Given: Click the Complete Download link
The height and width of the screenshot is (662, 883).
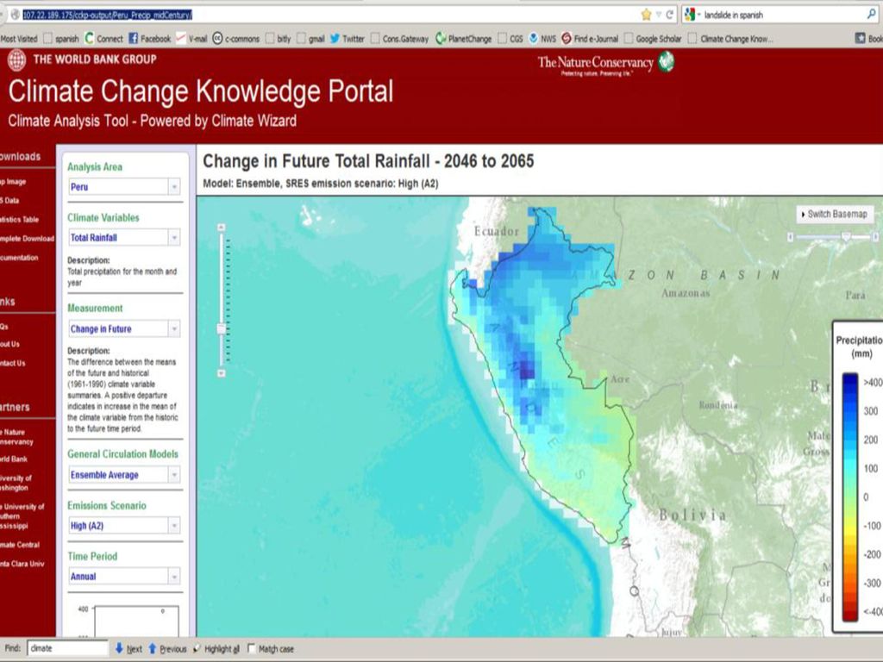Looking at the screenshot, I should 27,239.
